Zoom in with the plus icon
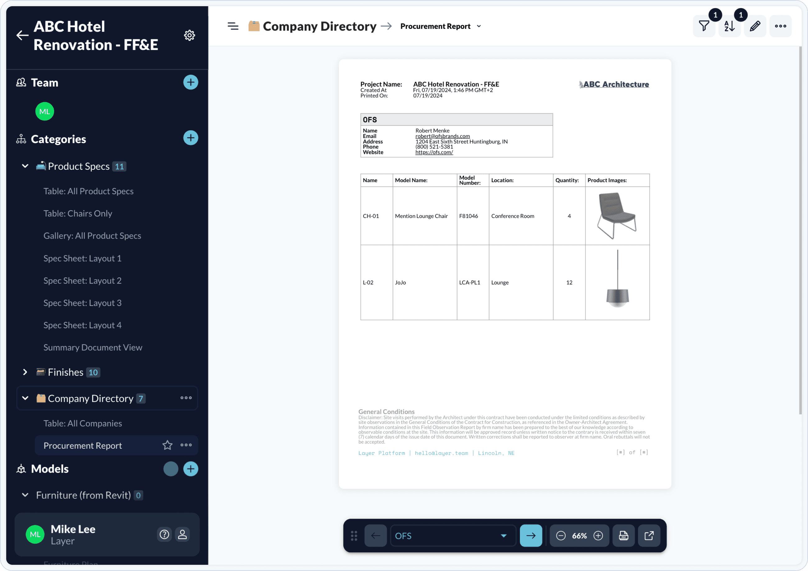This screenshot has width=808, height=571. pos(598,536)
